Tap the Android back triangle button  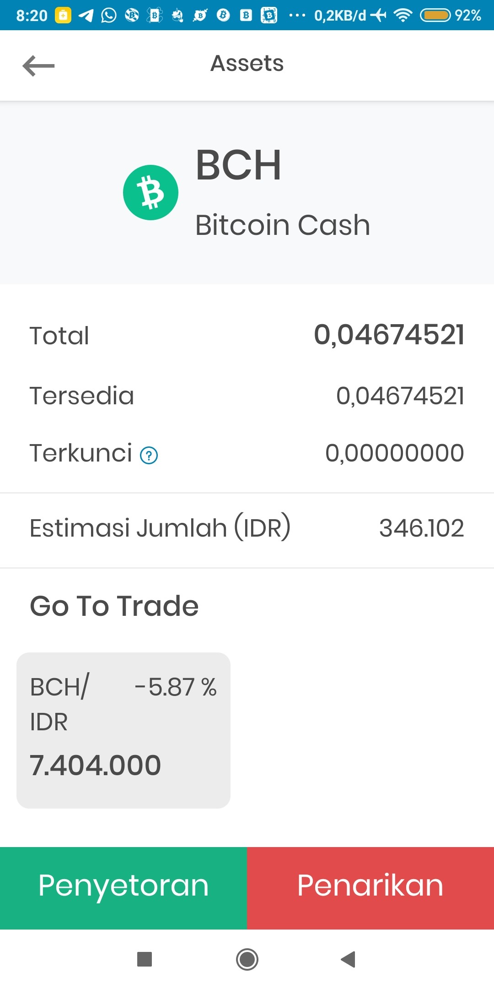click(349, 959)
